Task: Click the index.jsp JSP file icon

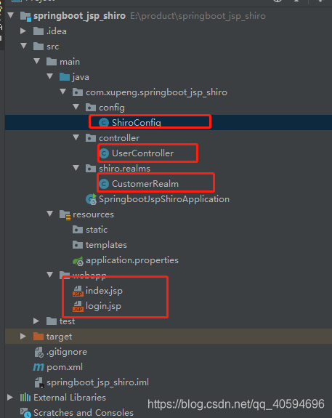Action: pos(78,291)
